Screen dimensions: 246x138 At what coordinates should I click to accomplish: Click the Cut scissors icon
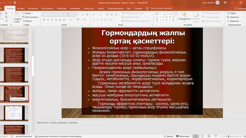click(6, 13)
